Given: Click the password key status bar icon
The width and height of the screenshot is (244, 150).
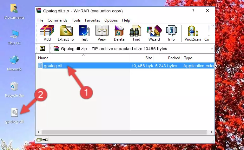Looking at the screenshot, I should pyautogui.click(x=45, y=140).
